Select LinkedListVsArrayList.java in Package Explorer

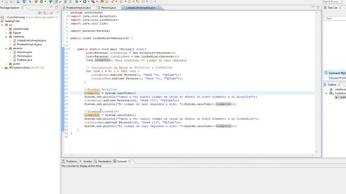[31, 40]
